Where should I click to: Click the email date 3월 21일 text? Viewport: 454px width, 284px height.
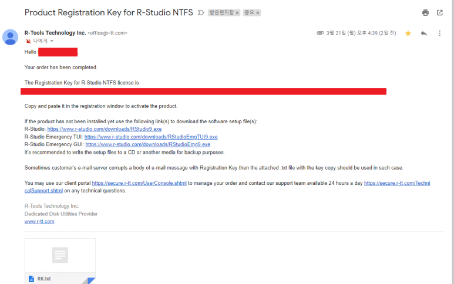click(x=361, y=33)
